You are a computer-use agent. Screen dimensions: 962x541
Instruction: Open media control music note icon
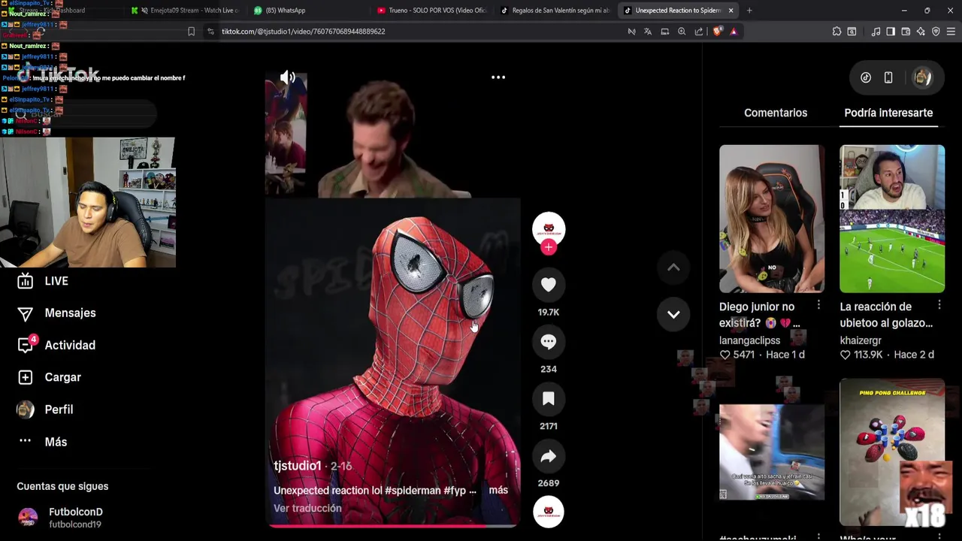pos(876,32)
